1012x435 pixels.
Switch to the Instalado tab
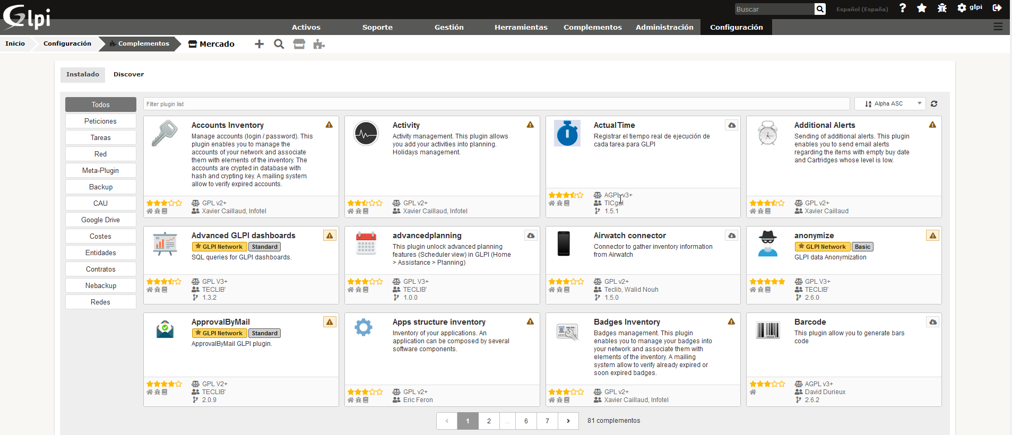tap(83, 74)
